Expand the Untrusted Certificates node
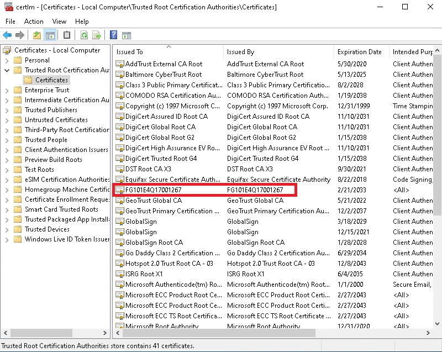Viewport: 442px width, 352px height. coord(7,120)
